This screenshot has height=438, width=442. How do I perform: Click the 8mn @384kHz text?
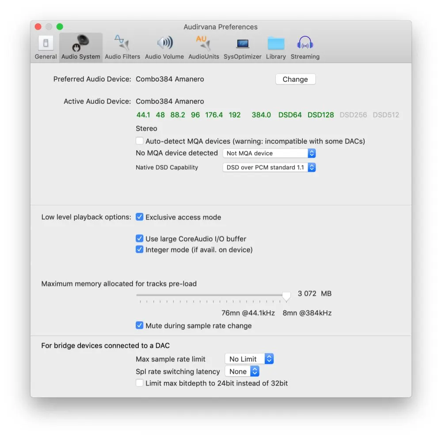tap(307, 313)
